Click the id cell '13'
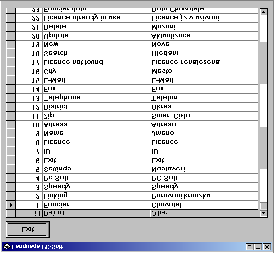The height and width of the screenshot is (253, 274). coord(29,98)
